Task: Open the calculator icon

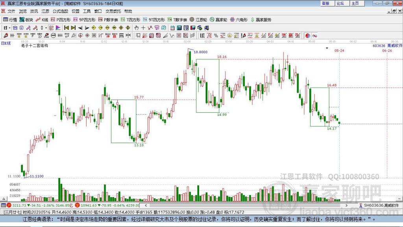Action: 179,28
